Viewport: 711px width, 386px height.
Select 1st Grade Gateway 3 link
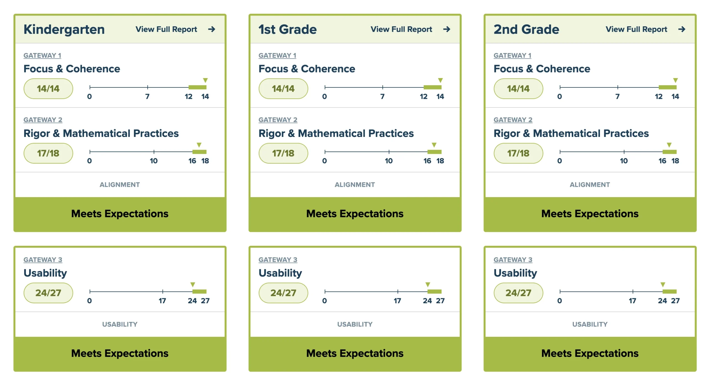coord(278,259)
